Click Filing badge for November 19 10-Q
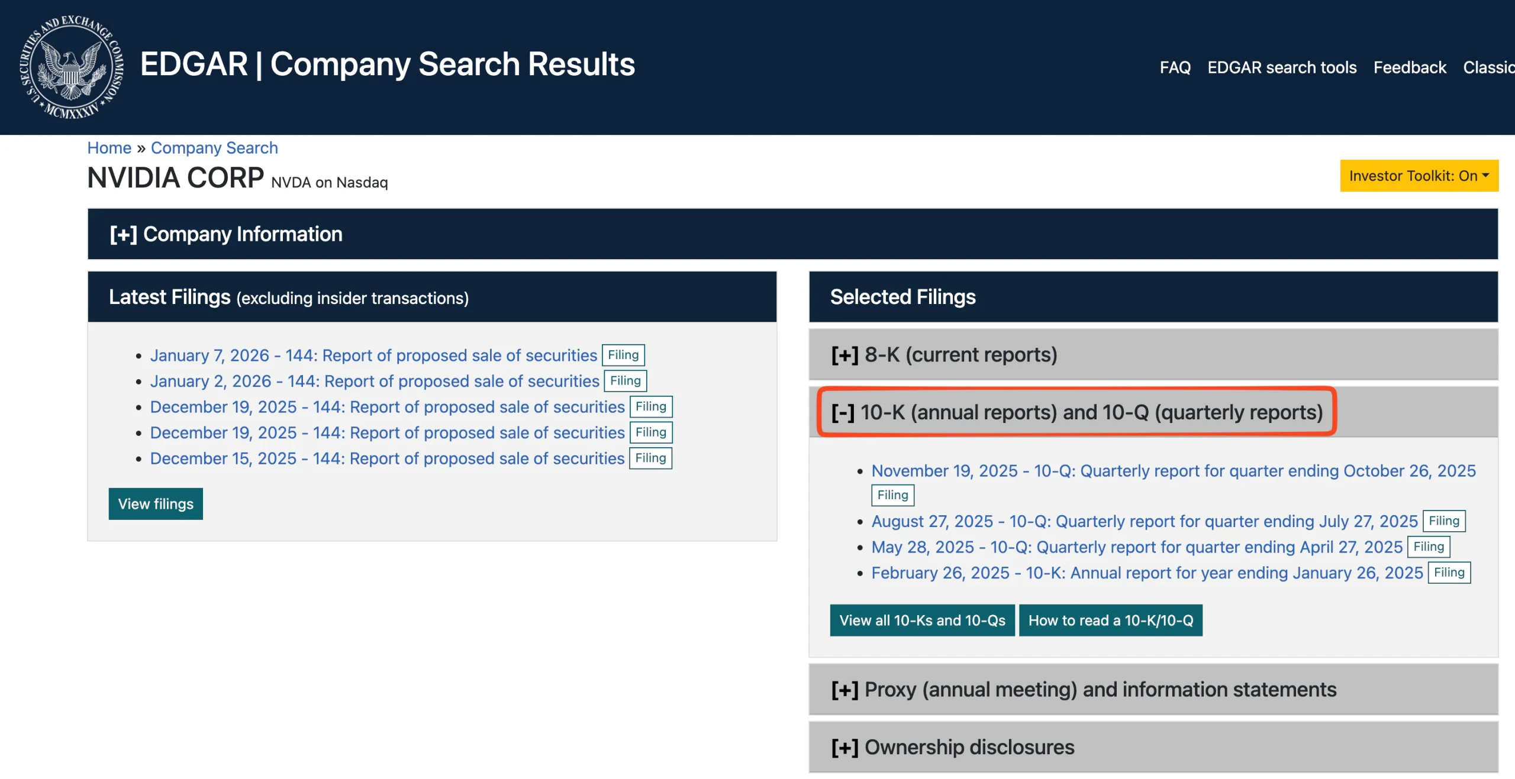 pos(892,495)
